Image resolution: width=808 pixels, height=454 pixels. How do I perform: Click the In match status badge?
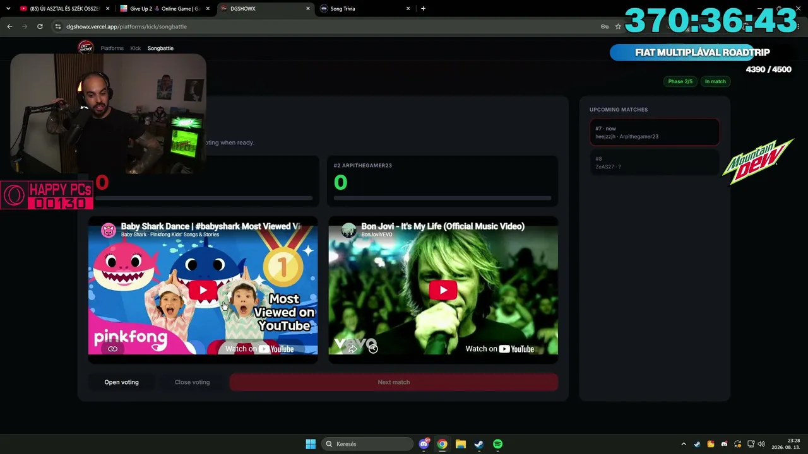point(715,81)
